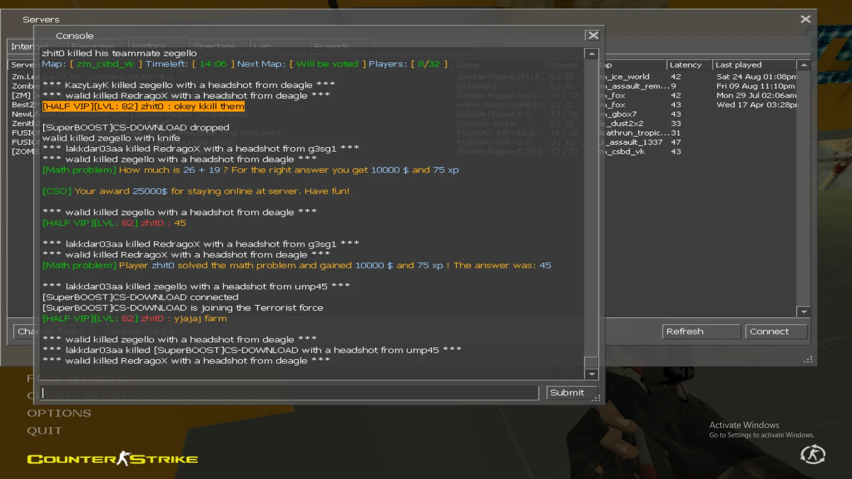
Task: Click the Refresh button in Servers window
Action: pyautogui.click(x=701, y=331)
